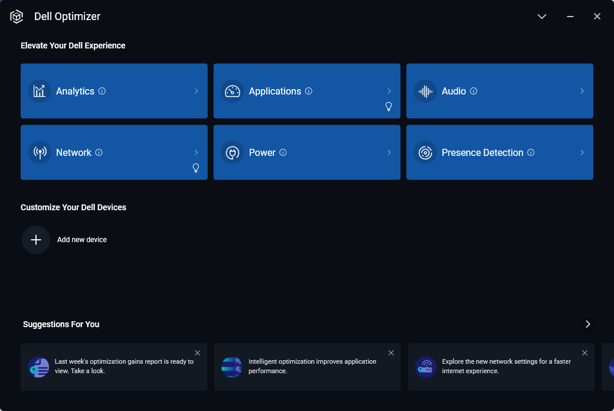Expand the title bar dropdown chevron
This screenshot has width=614, height=411.
[542, 17]
